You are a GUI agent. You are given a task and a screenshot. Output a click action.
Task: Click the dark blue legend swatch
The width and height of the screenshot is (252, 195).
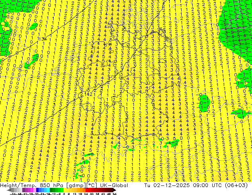pos(37,190)
